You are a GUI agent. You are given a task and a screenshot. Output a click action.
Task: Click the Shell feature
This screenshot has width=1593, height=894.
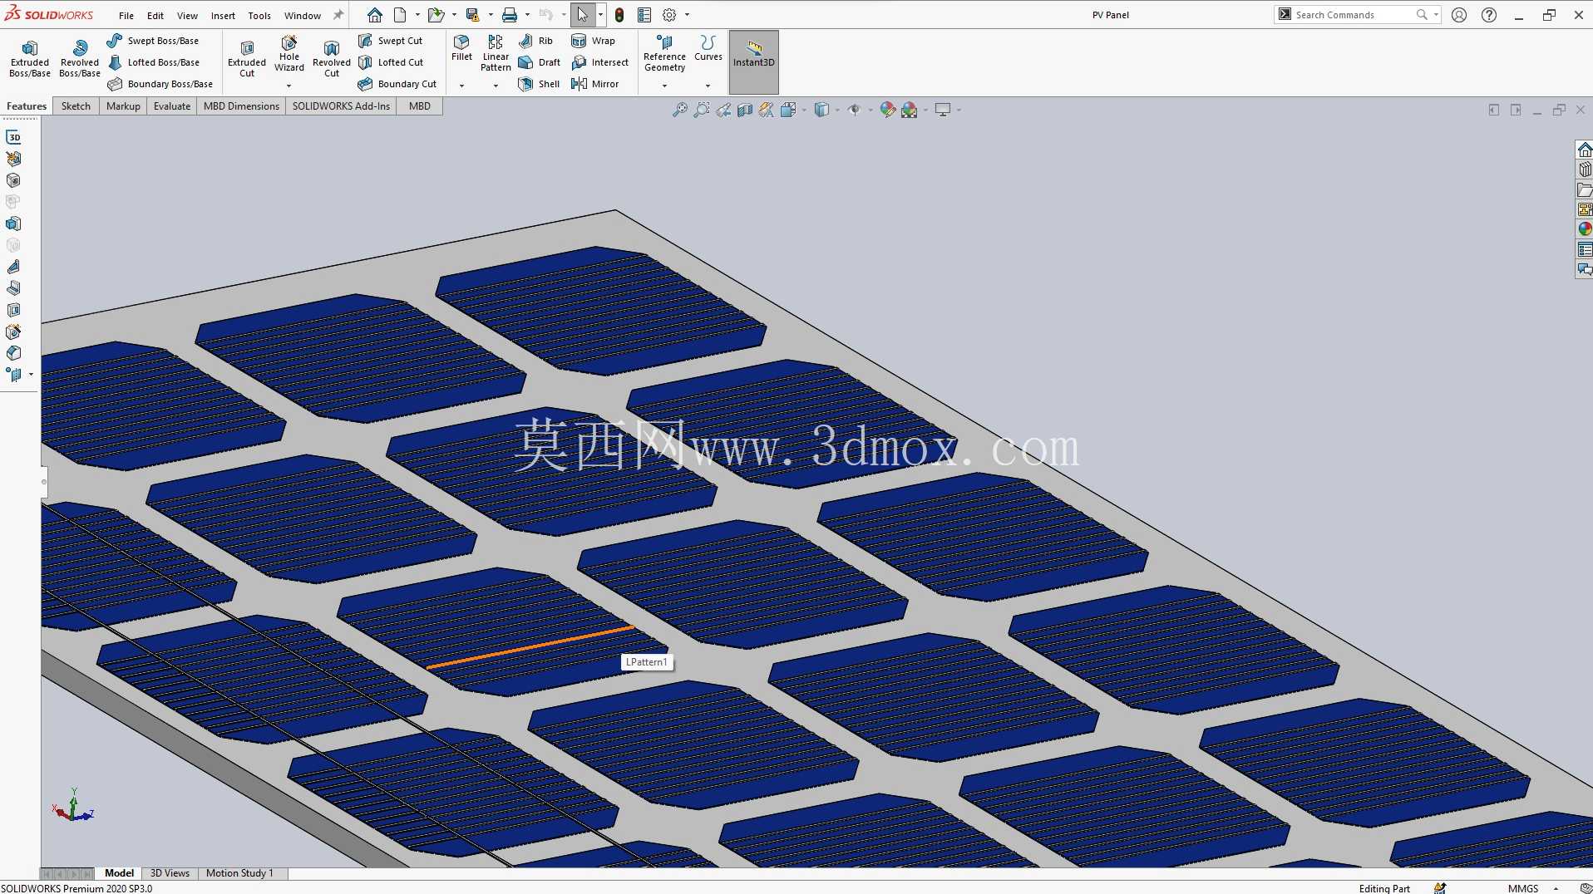[x=539, y=84]
